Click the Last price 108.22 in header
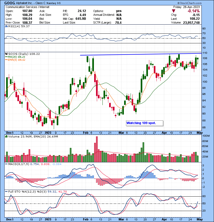Viewport: 214px width, 222px height. click(x=194, y=19)
